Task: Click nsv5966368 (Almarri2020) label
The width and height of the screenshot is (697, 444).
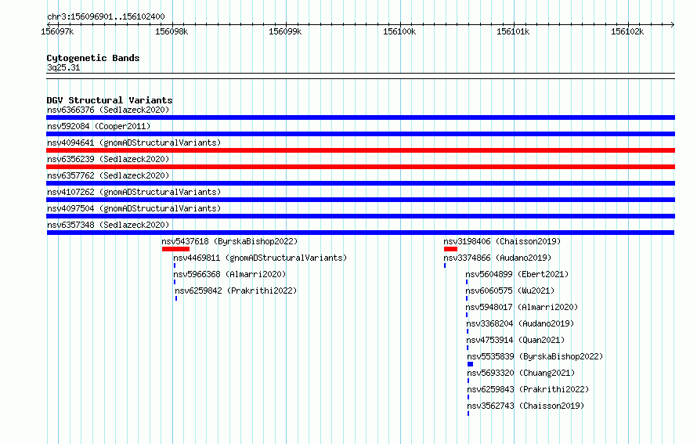Action: click(229, 274)
